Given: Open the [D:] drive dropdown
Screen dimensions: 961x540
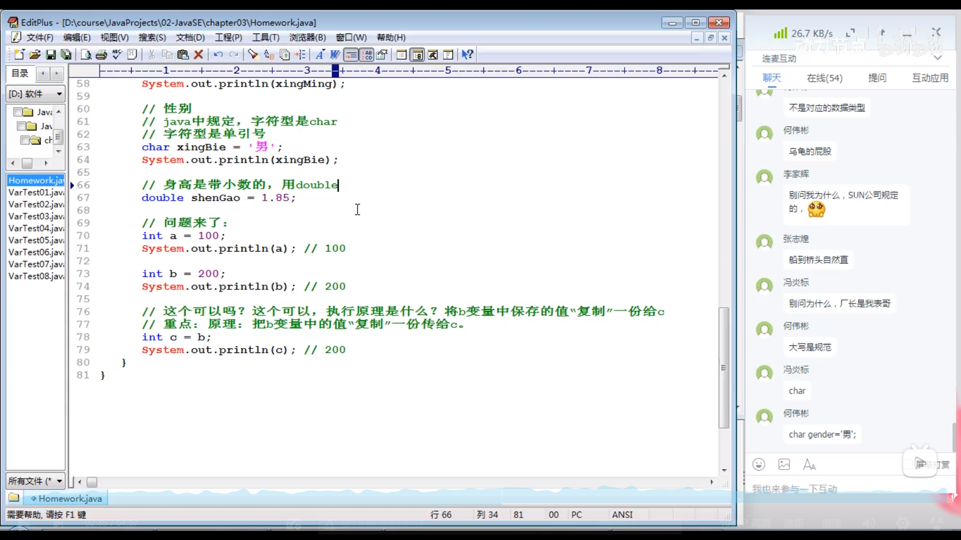Looking at the screenshot, I should (x=59, y=94).
